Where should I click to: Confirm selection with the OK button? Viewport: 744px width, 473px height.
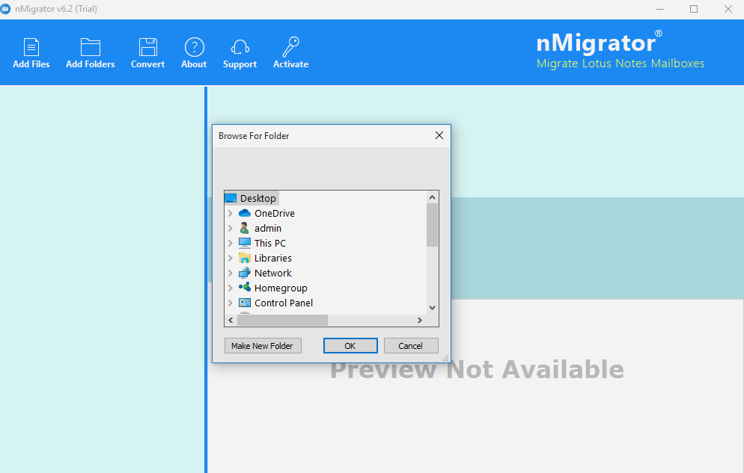pyautogui.click(x=350, y=346)
